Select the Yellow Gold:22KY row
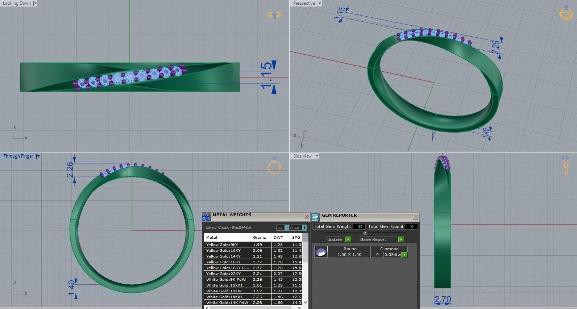Screen dimensions: 577x309 pyautogui.click(x=253, y=273)
